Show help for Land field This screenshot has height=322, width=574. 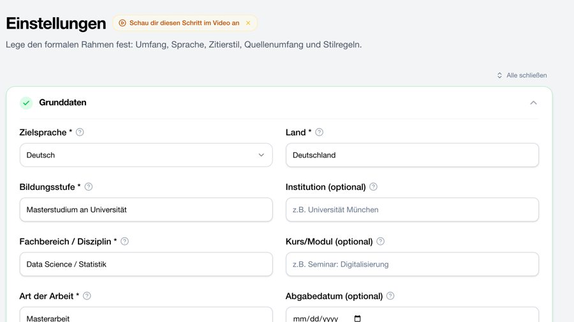click(320, 132)
